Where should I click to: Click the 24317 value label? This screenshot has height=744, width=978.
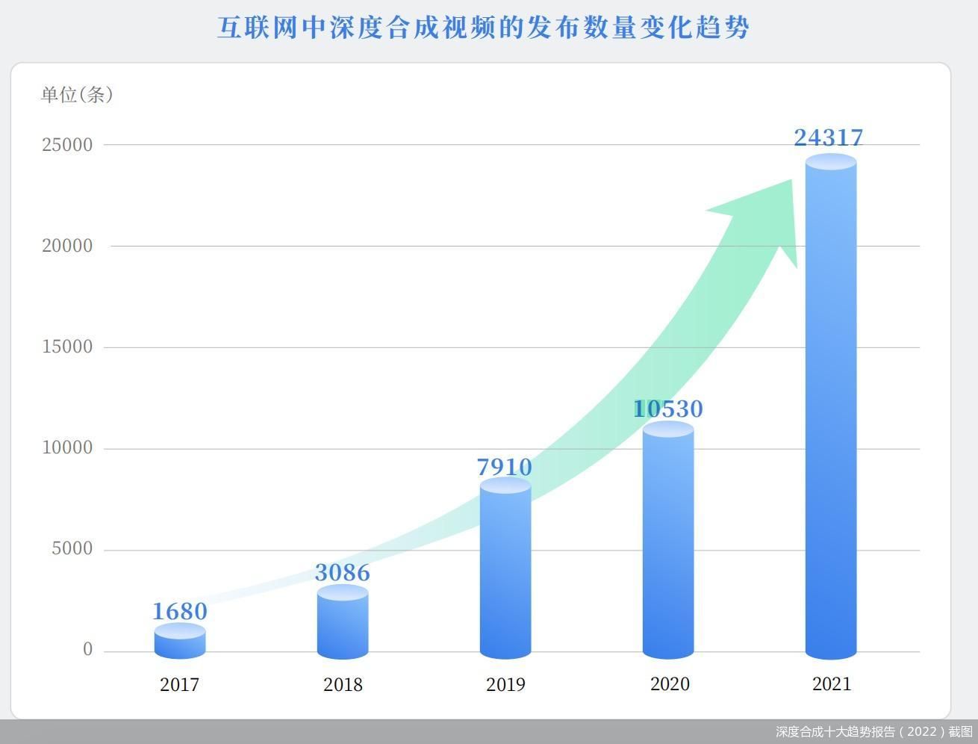click(828, 138)
